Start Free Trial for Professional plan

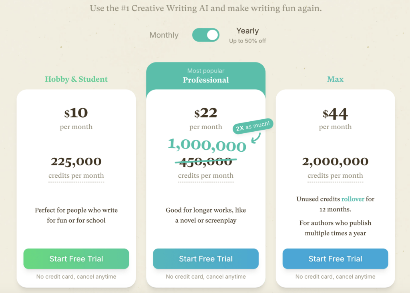click(206, 259)
